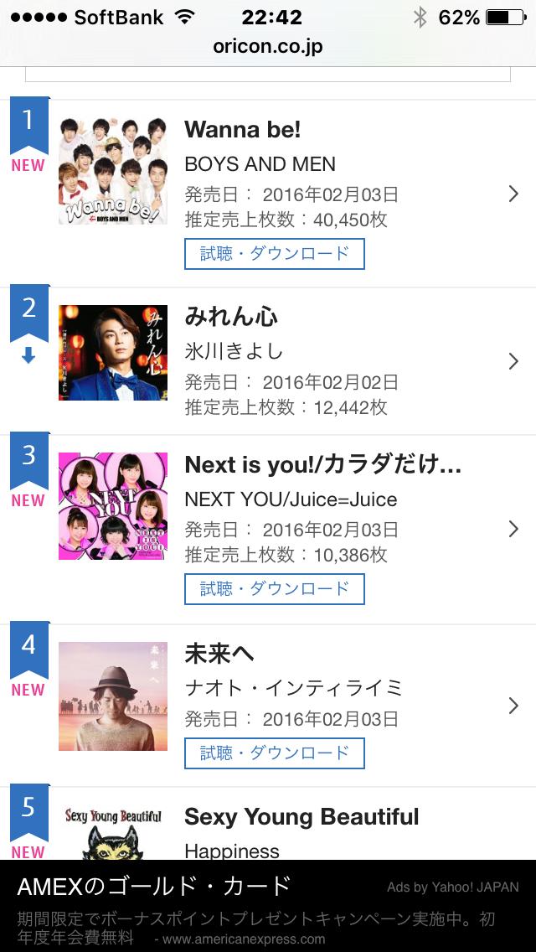This screenshot has height=952, width=536.
Task: Open details chevron for みれん心
Action: point(513,361)
